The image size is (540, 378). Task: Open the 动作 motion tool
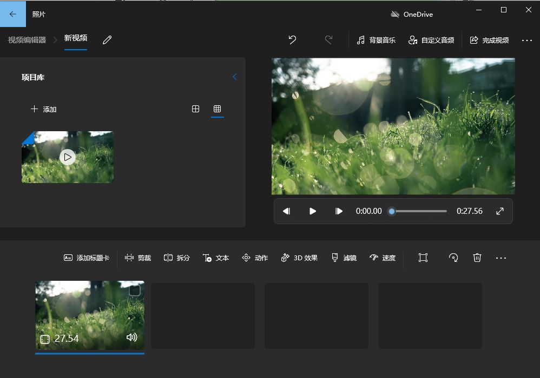point(255,258)
